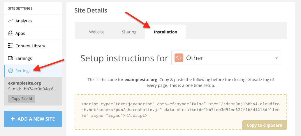
Task: Click the dropdown arrow next to Other
Action: click(x=277, y=58)
